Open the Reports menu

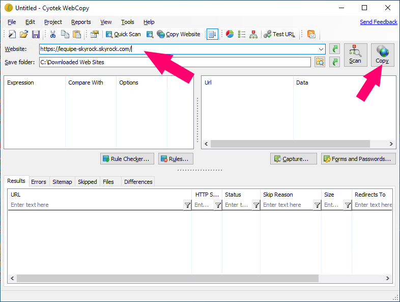pos(81,22)
